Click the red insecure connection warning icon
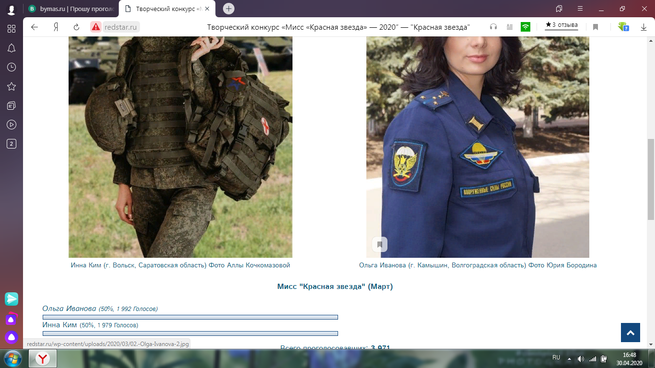This screenshot has width=655, height=368. coord(96,27)
